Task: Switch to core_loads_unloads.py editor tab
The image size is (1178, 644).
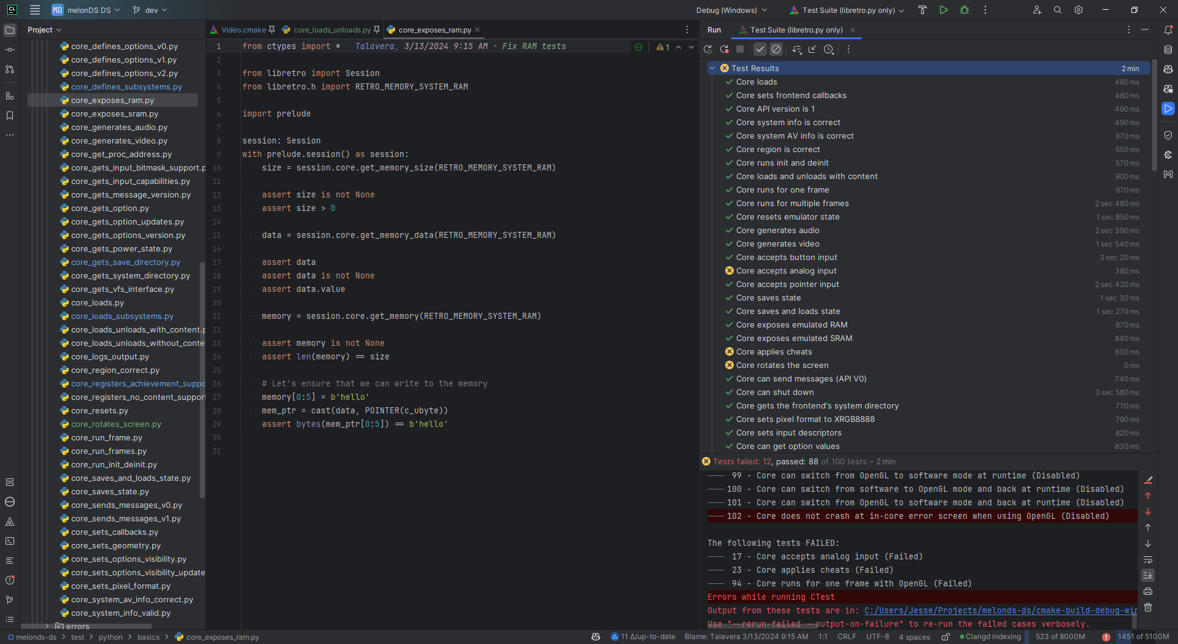Action: click(x=331, y=30)
